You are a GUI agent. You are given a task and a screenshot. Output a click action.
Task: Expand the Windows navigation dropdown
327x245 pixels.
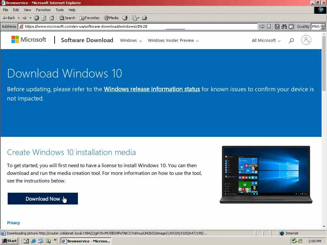pyautogui.click(x=131, y=41)
